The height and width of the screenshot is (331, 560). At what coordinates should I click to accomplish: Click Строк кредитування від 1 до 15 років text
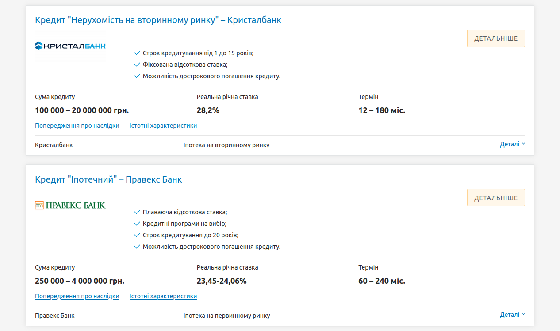(198, 53)
